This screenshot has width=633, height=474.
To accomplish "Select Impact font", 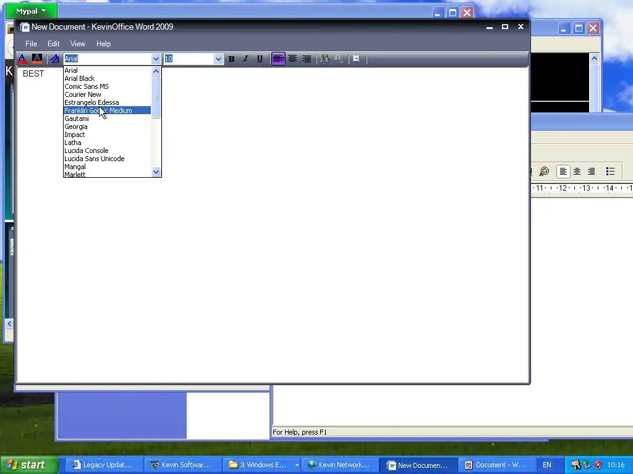I will coord(108,135).
